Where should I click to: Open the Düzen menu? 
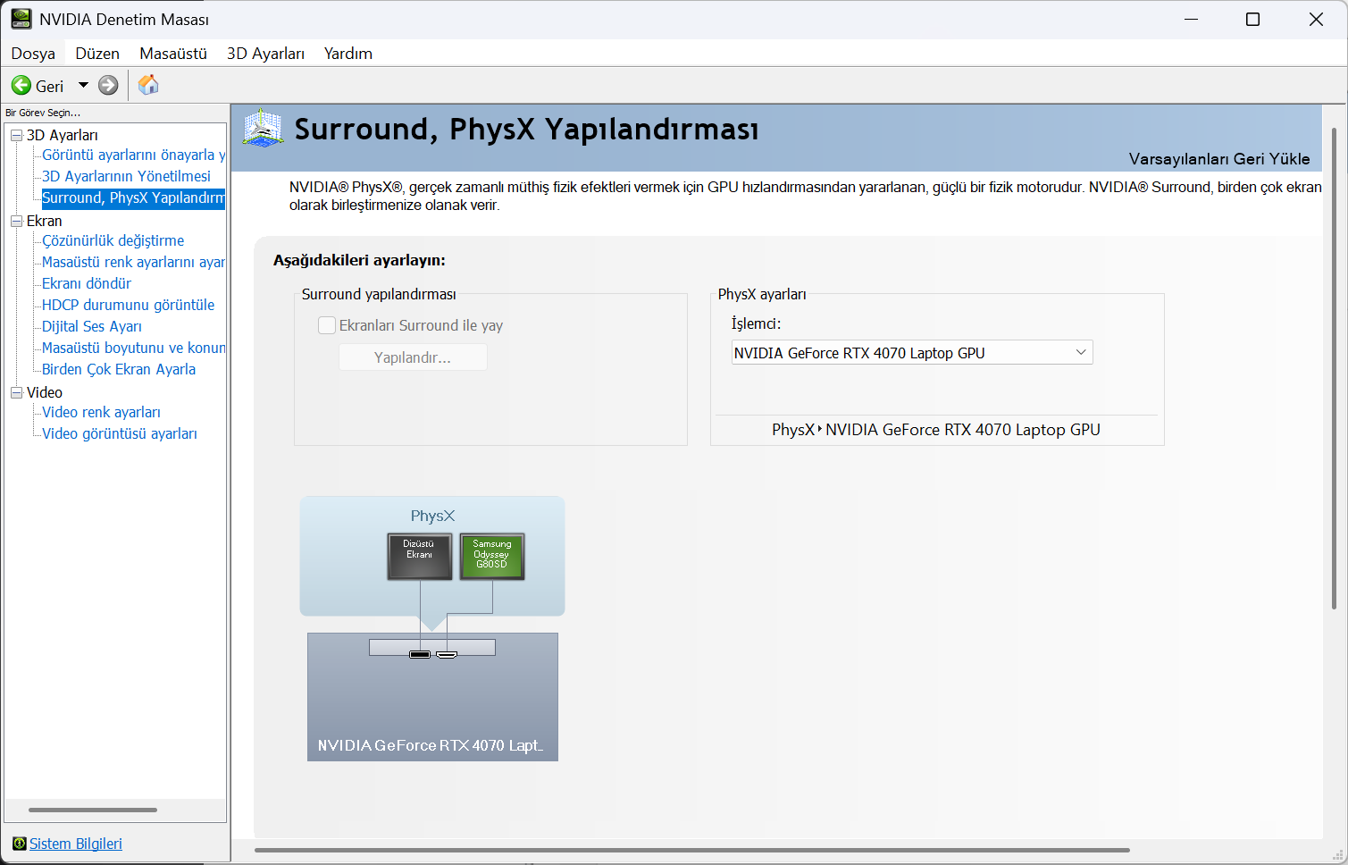pos(97,54)
